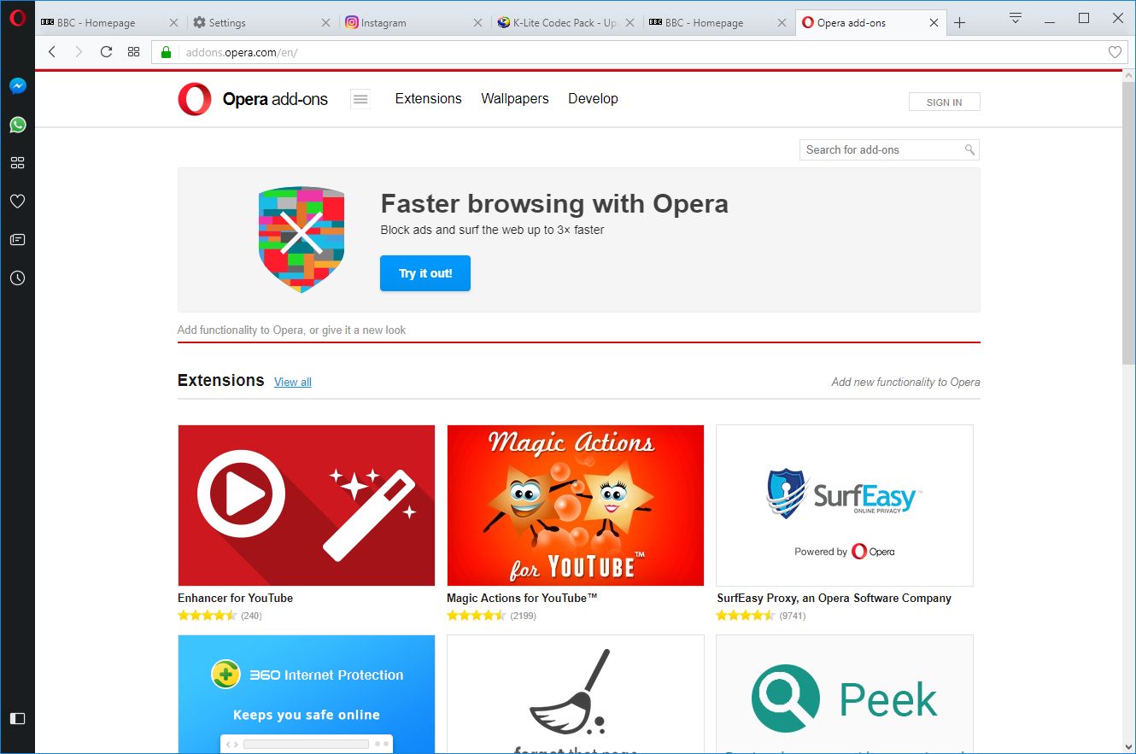Open the Develop menu item

(593, 99)
